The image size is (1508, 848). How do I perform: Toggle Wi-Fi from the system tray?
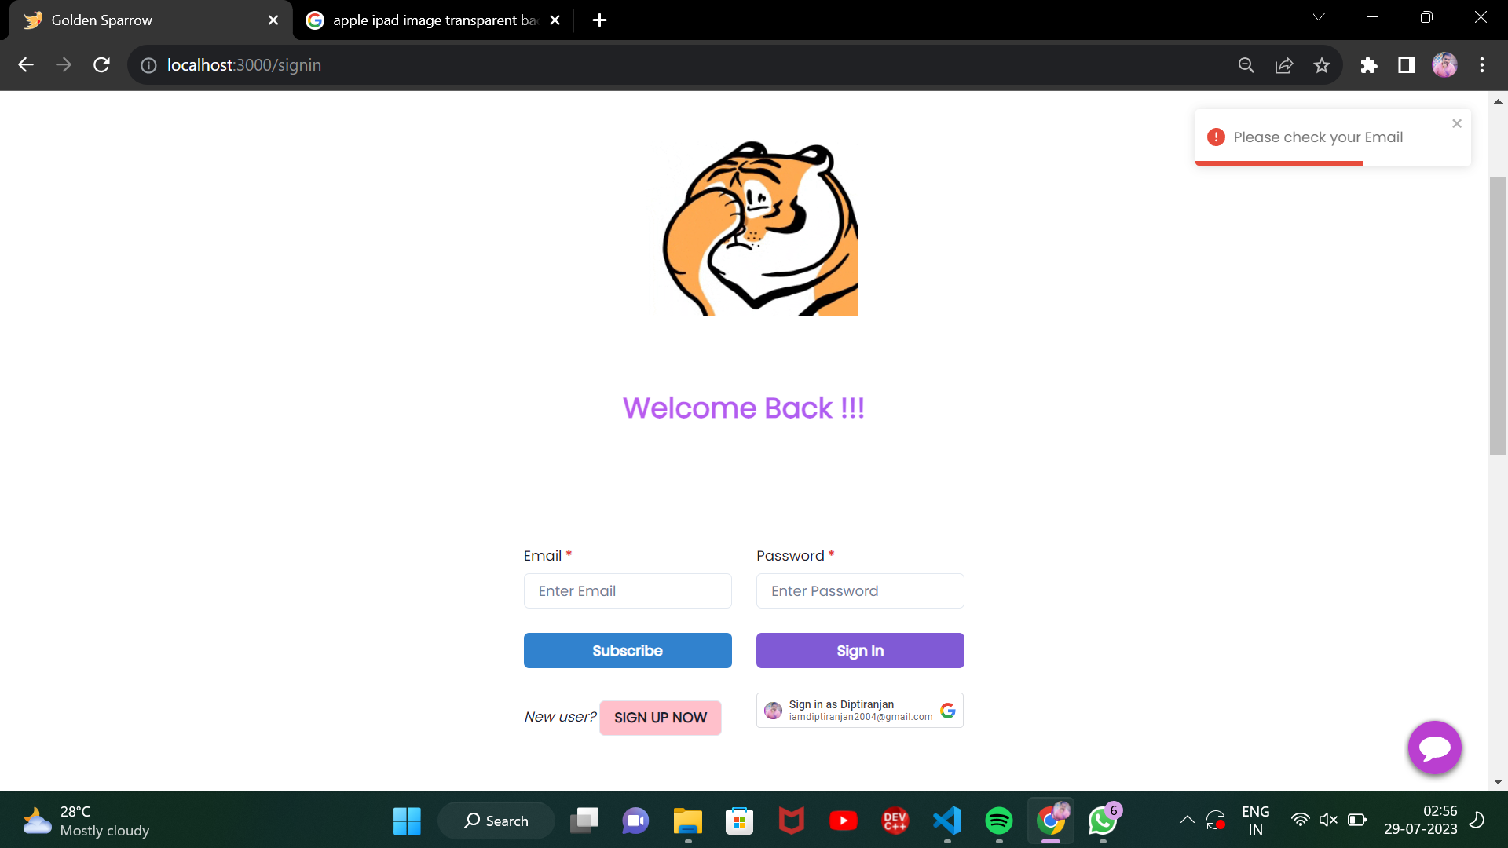(x=1301, y=819)
